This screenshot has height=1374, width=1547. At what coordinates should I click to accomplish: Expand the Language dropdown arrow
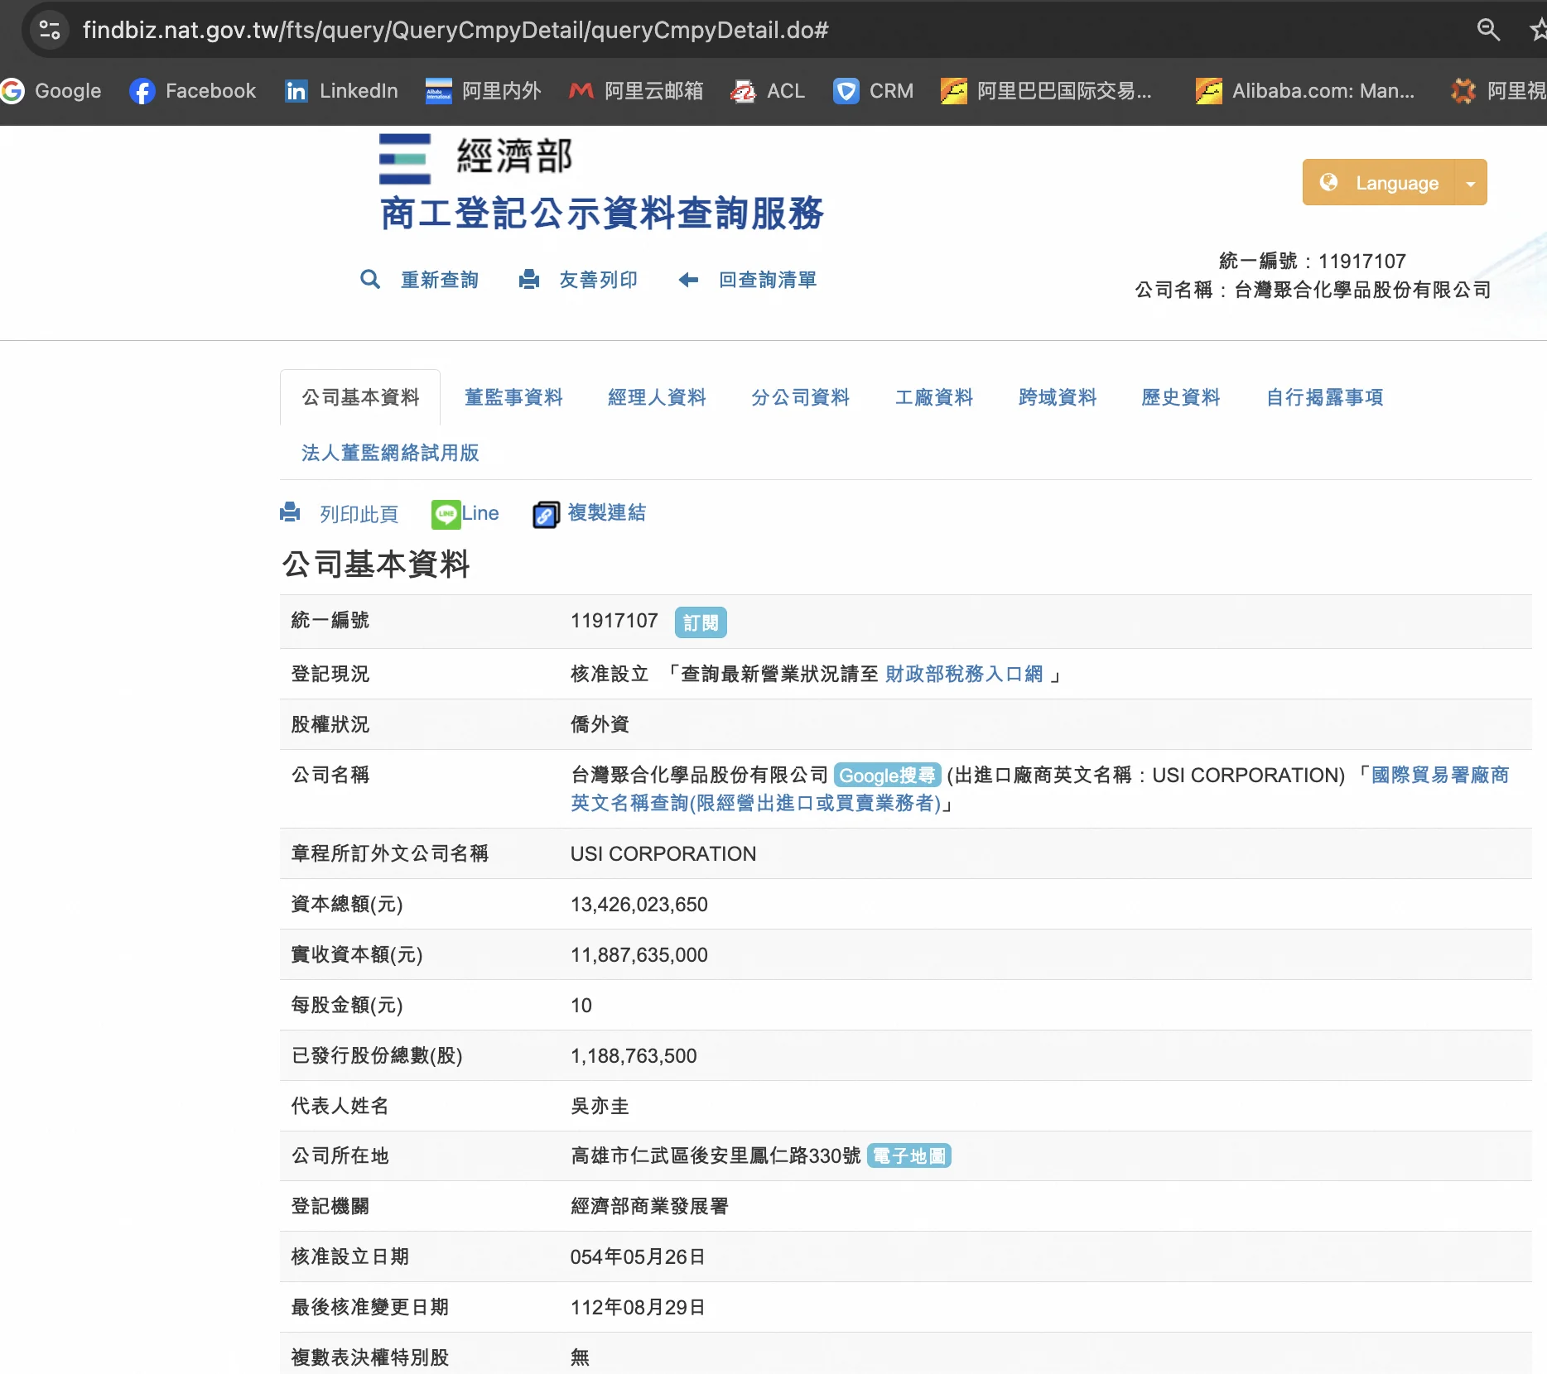pyautogui.click(x=1470, y=183)
